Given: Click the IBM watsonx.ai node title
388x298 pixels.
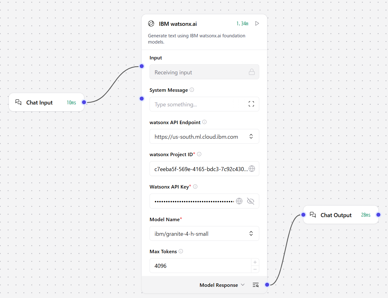Looking at the screenshot, I should coord(178,24).
